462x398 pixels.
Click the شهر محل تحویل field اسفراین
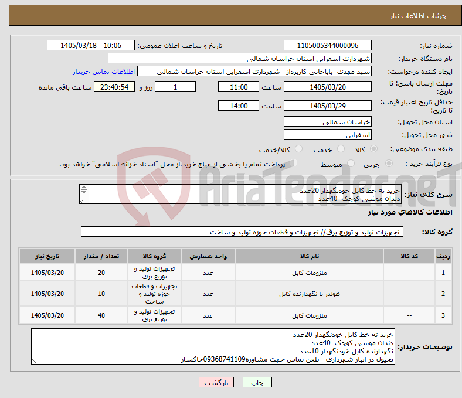click(327, 135)
